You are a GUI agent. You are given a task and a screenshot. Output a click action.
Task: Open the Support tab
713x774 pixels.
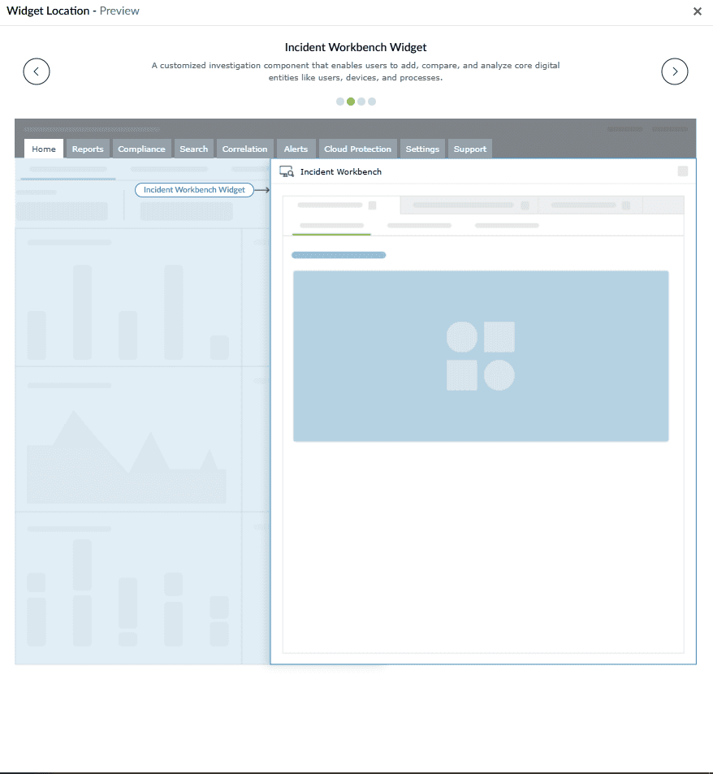[x=470, y=149]
